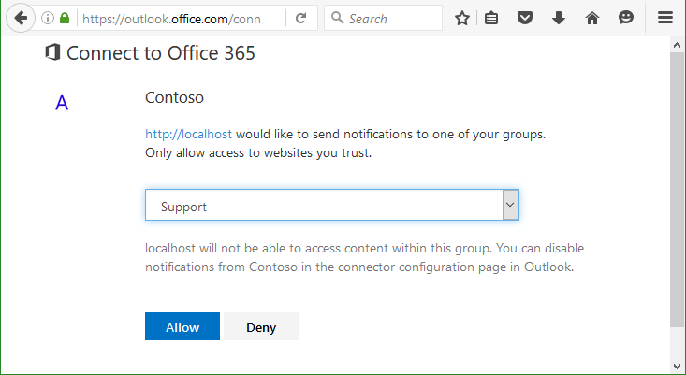Click the Office logo in page header

(53, 53)
